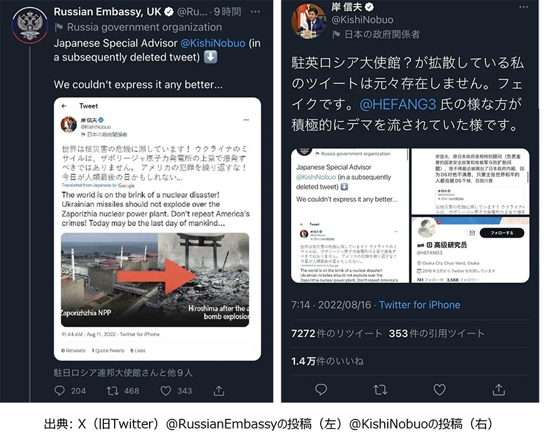The image size is (545, 442).
Task: Retweet the Russian Embassy UK tweet
Action: (113, 391)
